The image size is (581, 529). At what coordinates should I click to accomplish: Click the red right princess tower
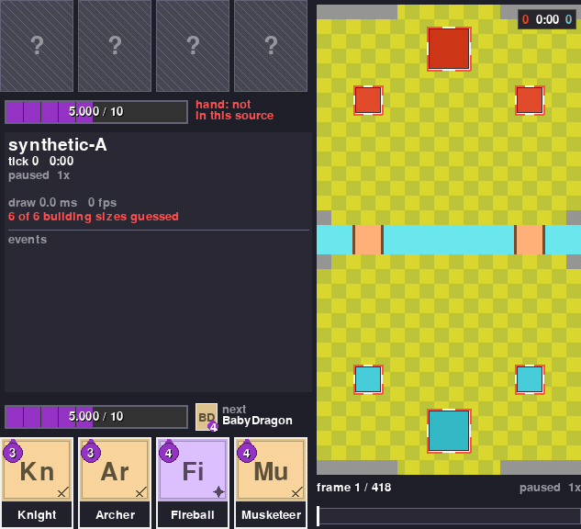pyautogui.click(x=530, y=100)
